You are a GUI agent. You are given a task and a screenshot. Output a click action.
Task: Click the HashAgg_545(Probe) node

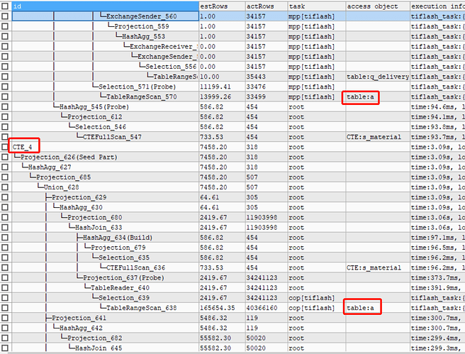click(x=94, y=107)
